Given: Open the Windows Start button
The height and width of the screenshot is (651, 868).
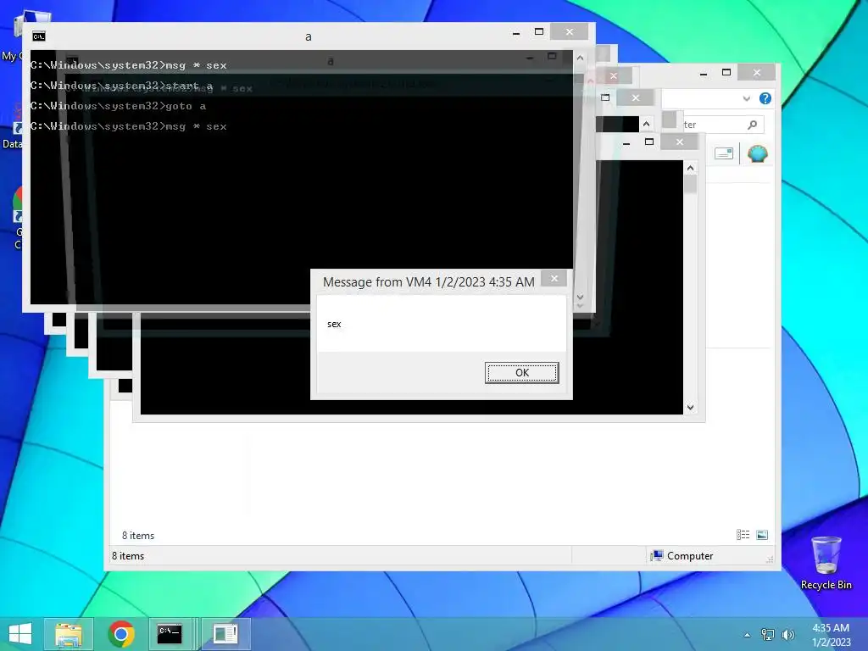Looking at the screenshot, I should click(x=20, y=634).
